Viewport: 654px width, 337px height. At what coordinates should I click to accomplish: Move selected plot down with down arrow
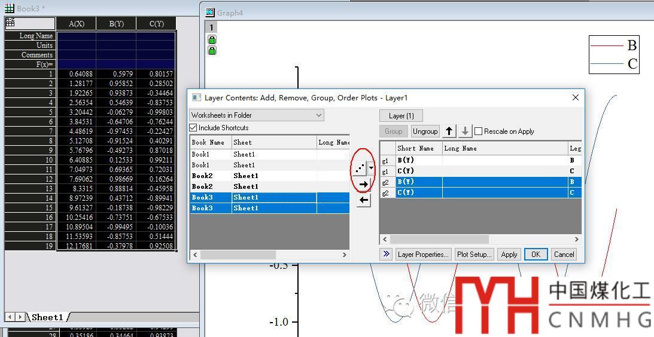(x=465, y=131)
